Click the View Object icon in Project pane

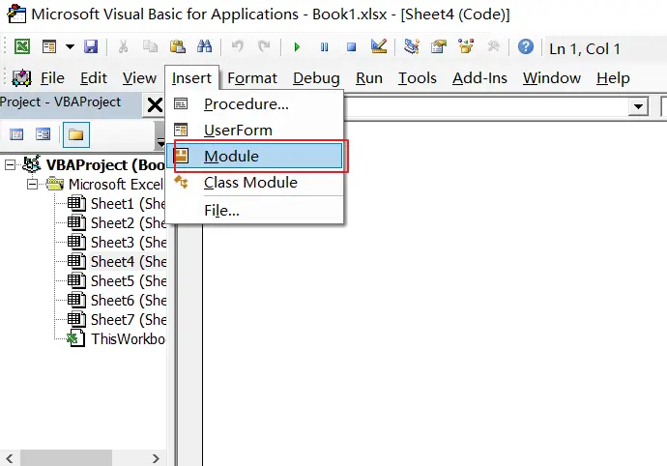coord(43,135)
